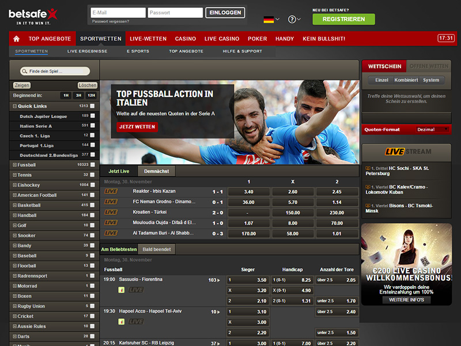
Task: Switch to the Offene Wetten tab
Action: [429, 66]
